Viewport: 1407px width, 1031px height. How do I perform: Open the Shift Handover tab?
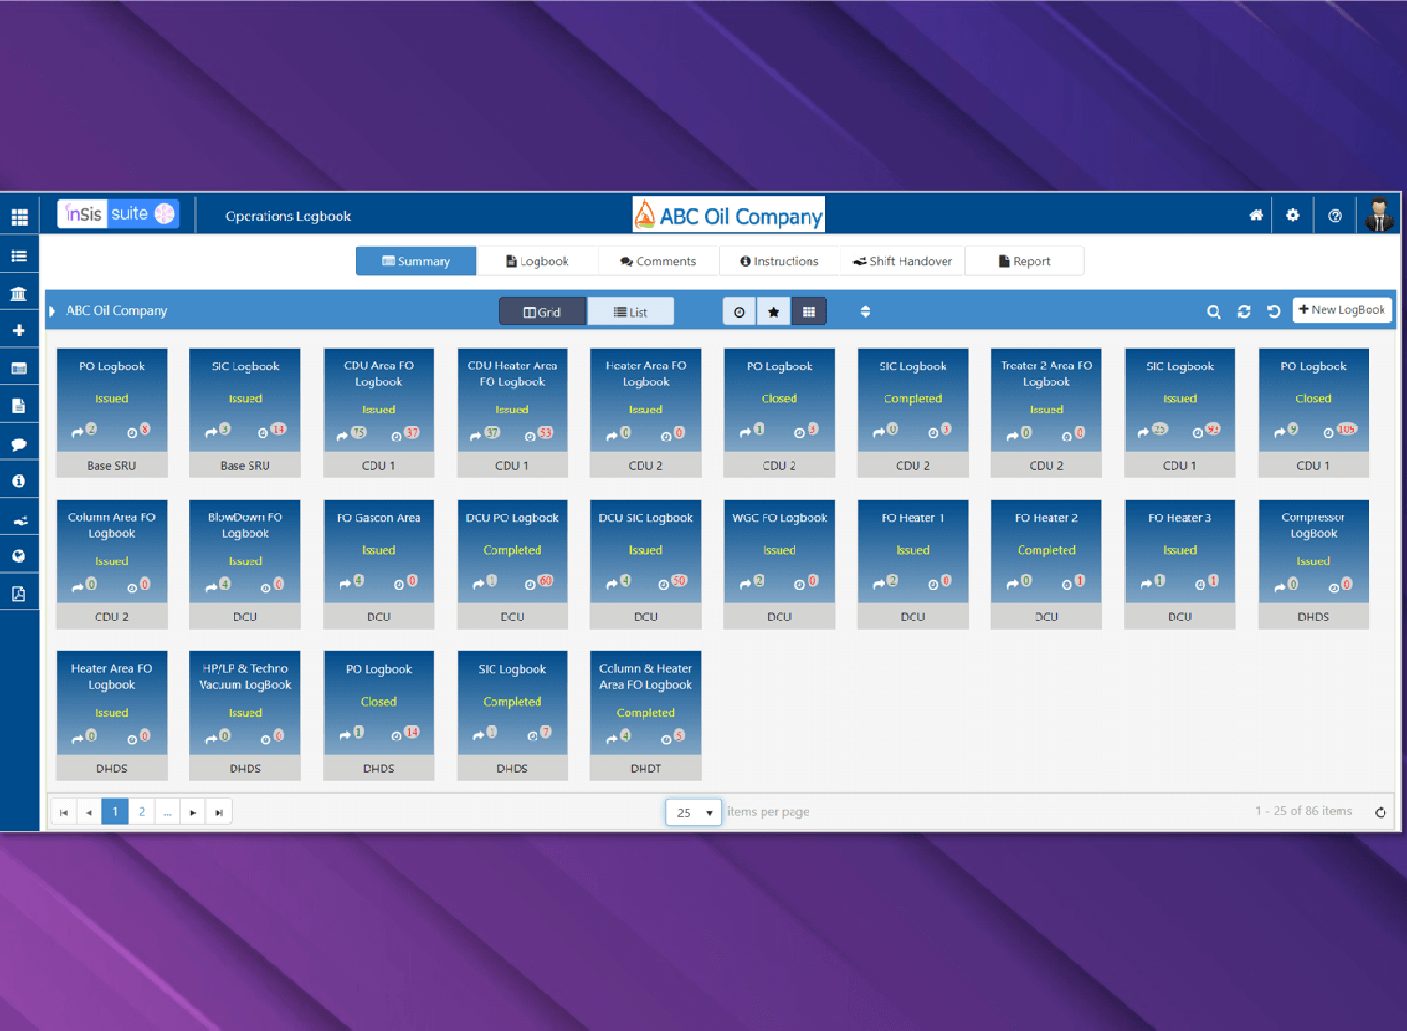pyautogui.click(x=901, y=261)
